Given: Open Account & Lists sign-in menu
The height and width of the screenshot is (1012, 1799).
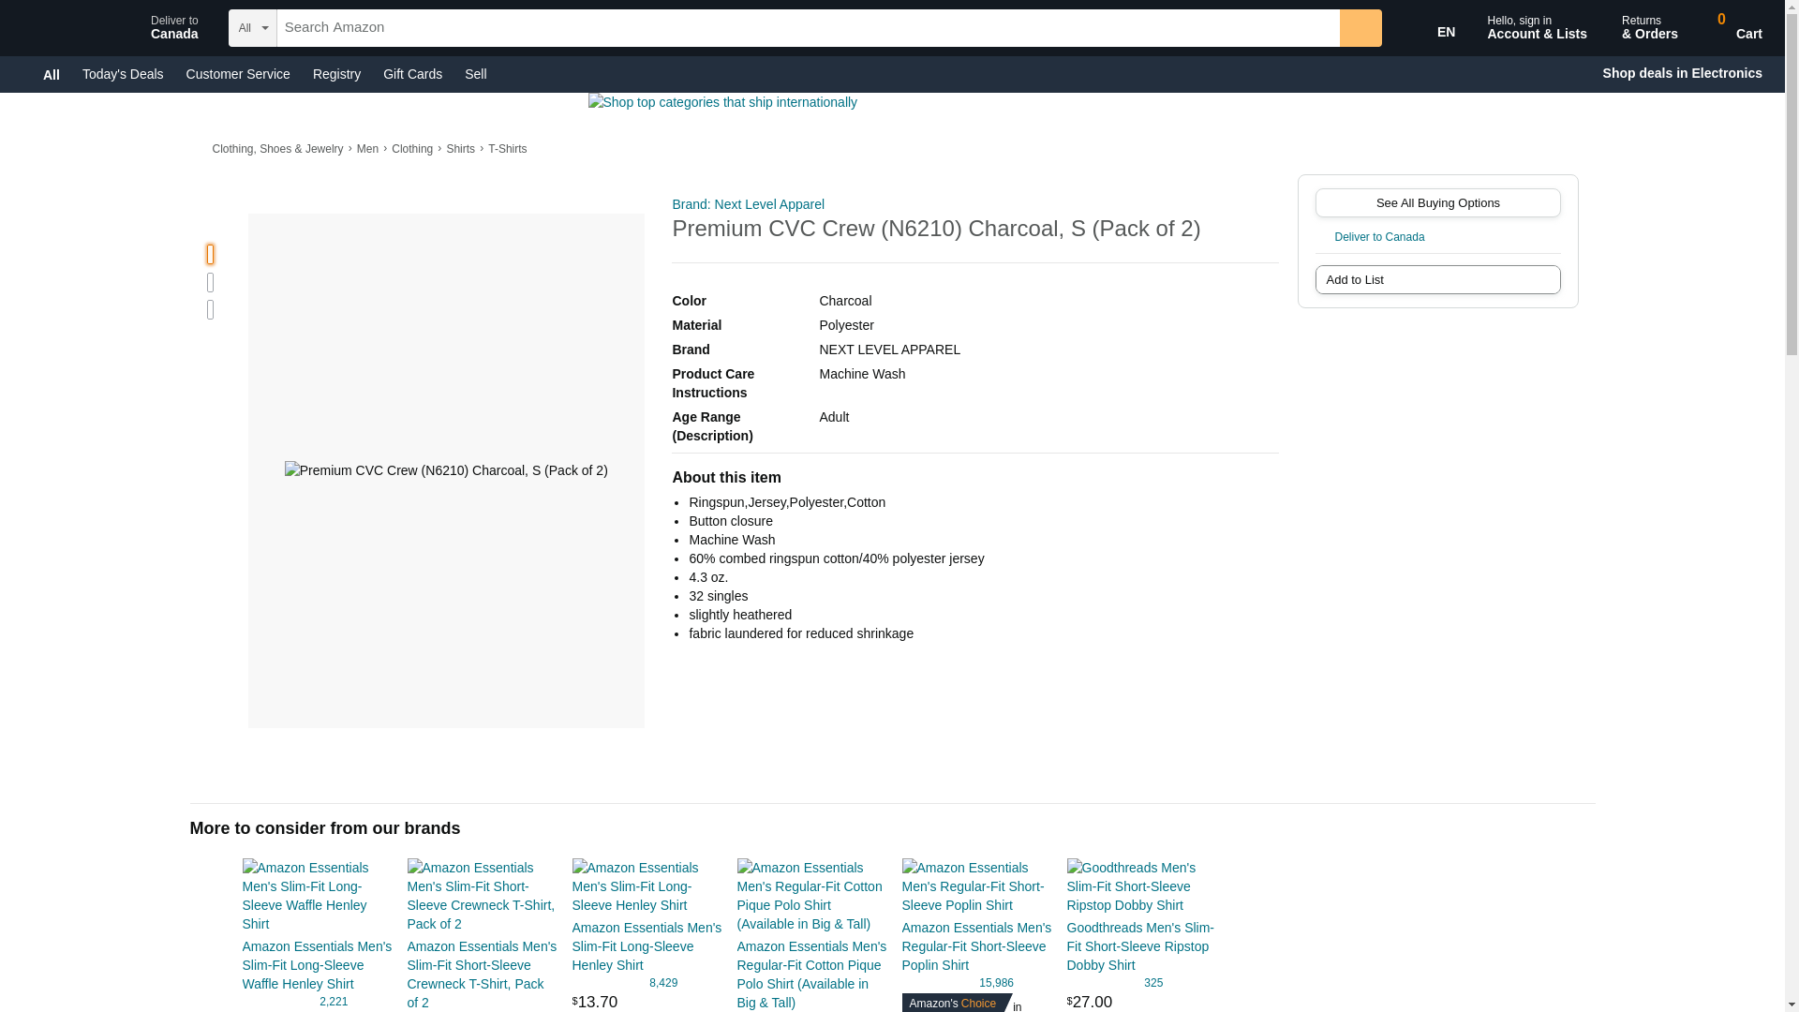Looking at the screenshot, I should pos(1536,28).
